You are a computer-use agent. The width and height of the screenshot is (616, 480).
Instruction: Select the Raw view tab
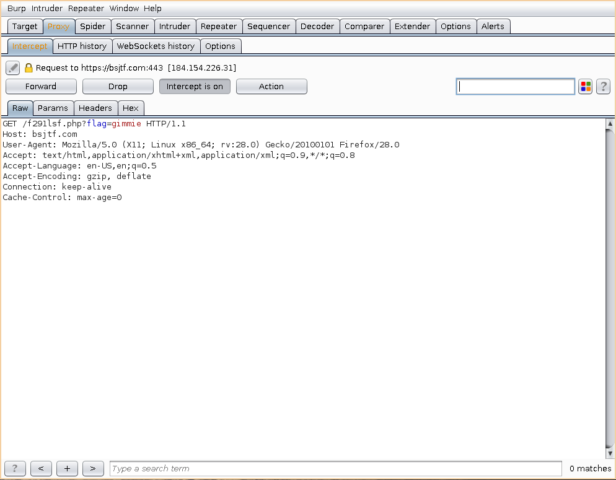click(x=20, y=108)
